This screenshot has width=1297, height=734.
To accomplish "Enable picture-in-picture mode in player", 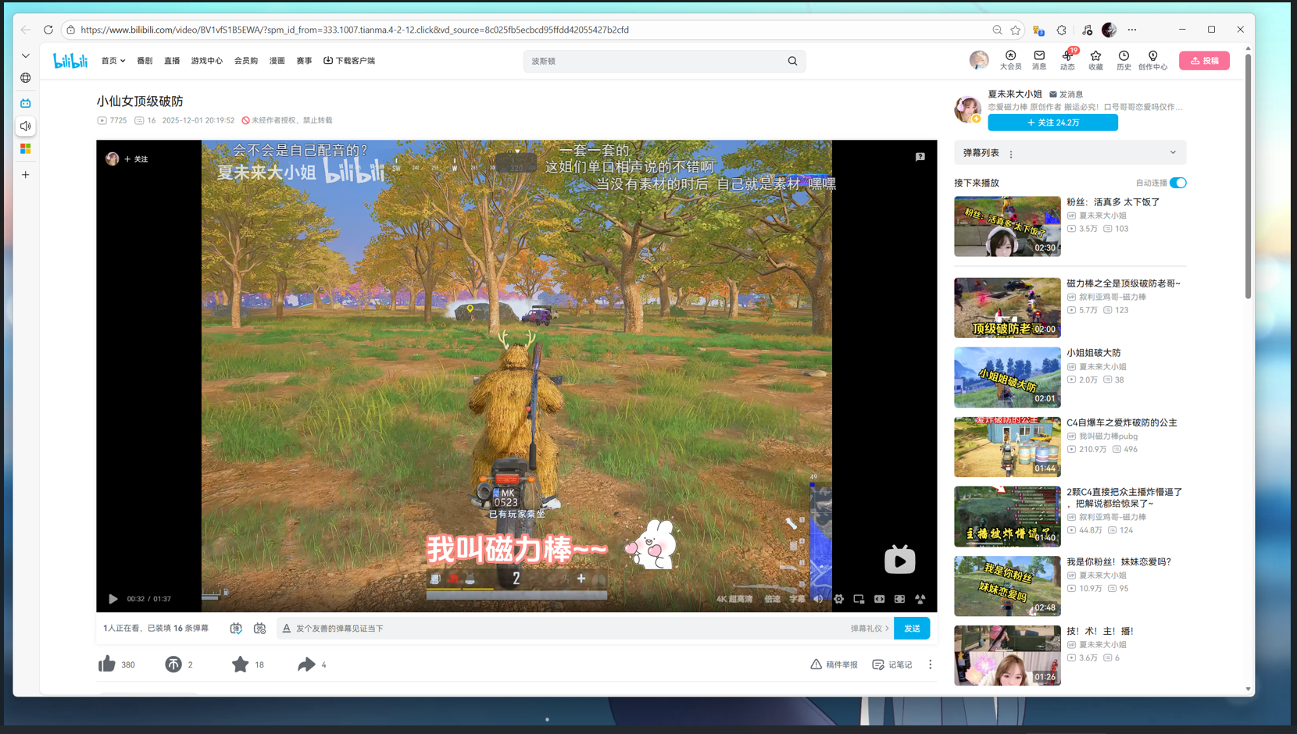I will (x=859, y=599).
